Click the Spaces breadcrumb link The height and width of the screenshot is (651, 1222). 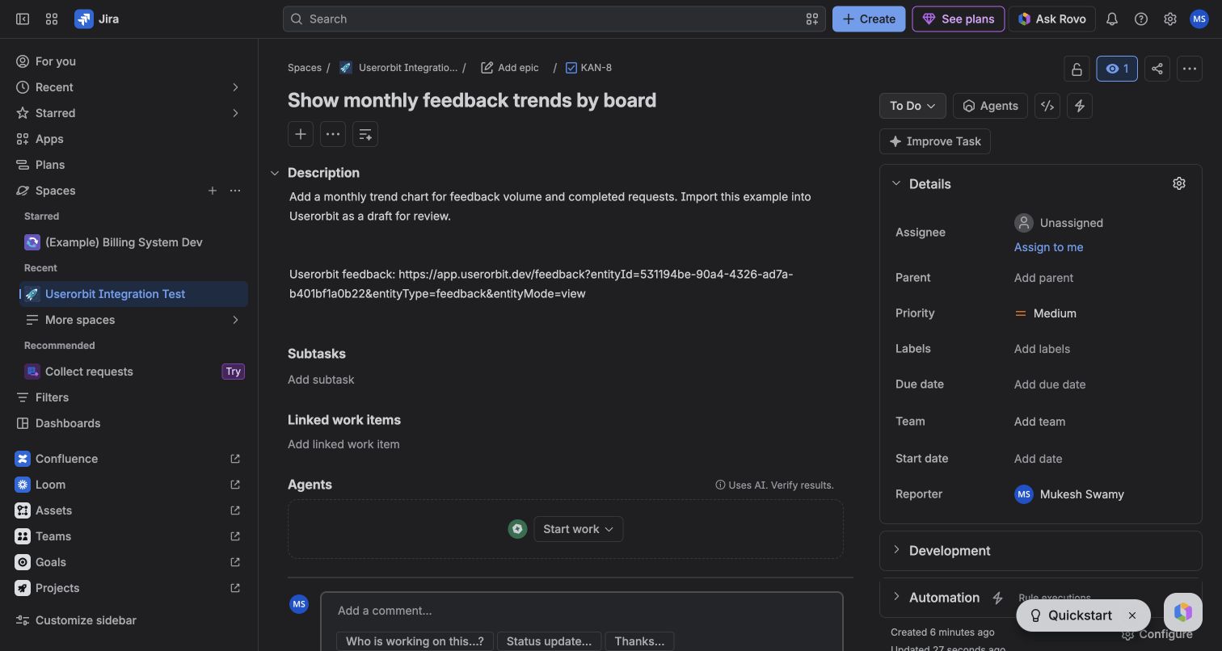pos(305,68)
